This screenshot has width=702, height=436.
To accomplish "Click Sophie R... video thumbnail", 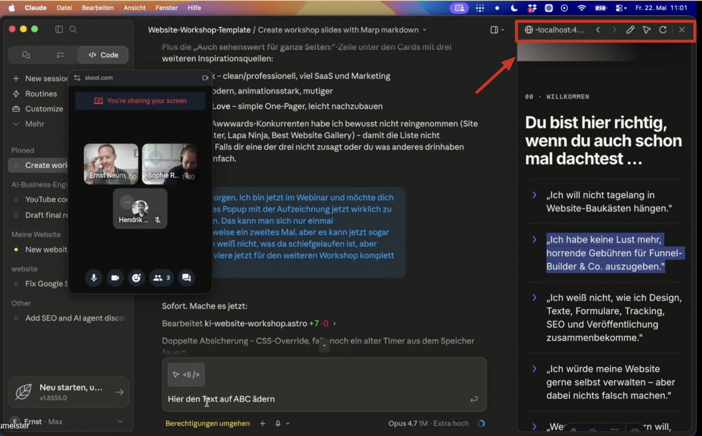I will pyautogui.click(x=170, y=164).
